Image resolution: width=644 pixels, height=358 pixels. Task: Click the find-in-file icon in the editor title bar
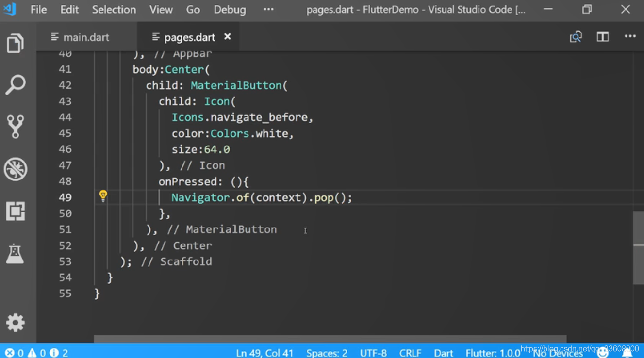576,37
